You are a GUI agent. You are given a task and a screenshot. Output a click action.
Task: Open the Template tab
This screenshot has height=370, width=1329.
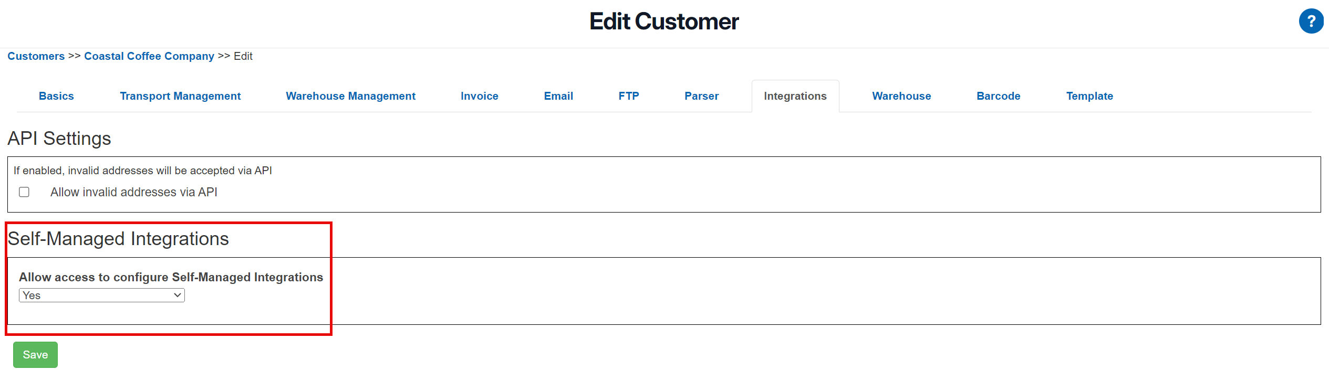[x=1089, y=96]
